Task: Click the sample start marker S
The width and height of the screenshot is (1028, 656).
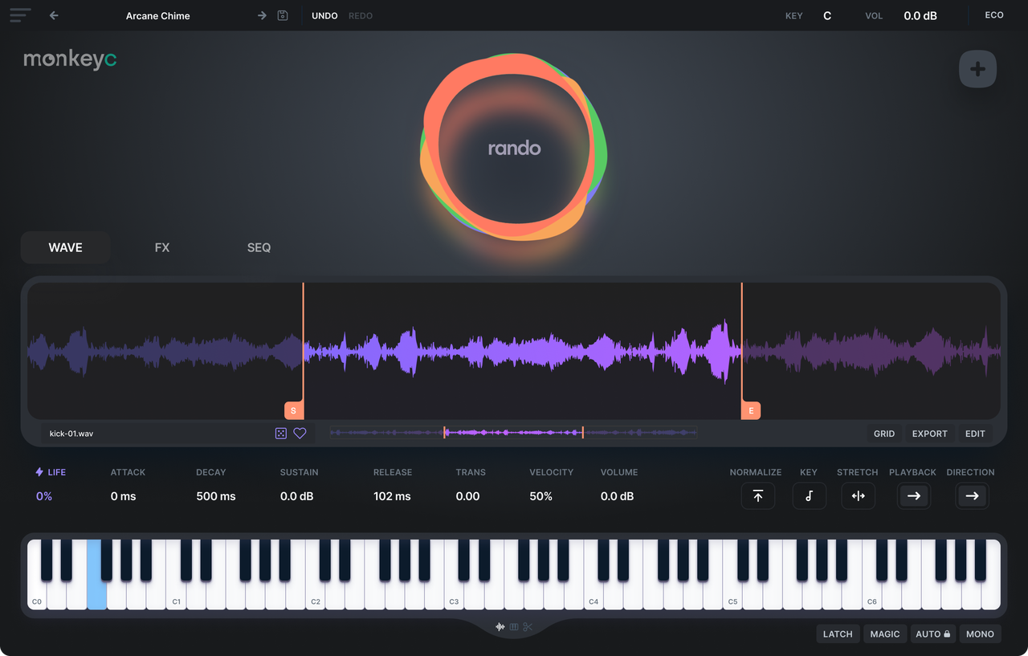Action: coord(293,411)
